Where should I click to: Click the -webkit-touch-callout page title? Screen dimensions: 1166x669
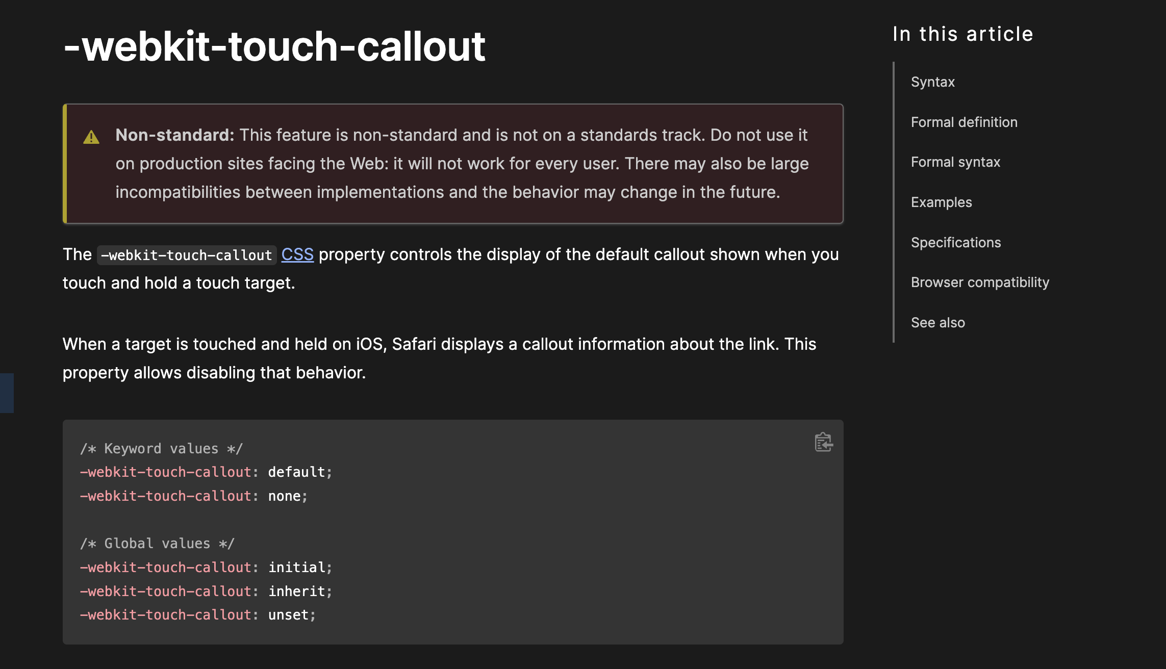click(274, 46)
